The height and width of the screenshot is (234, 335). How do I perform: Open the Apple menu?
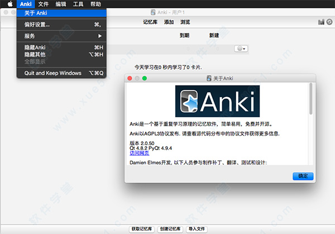tap(10, 4)
